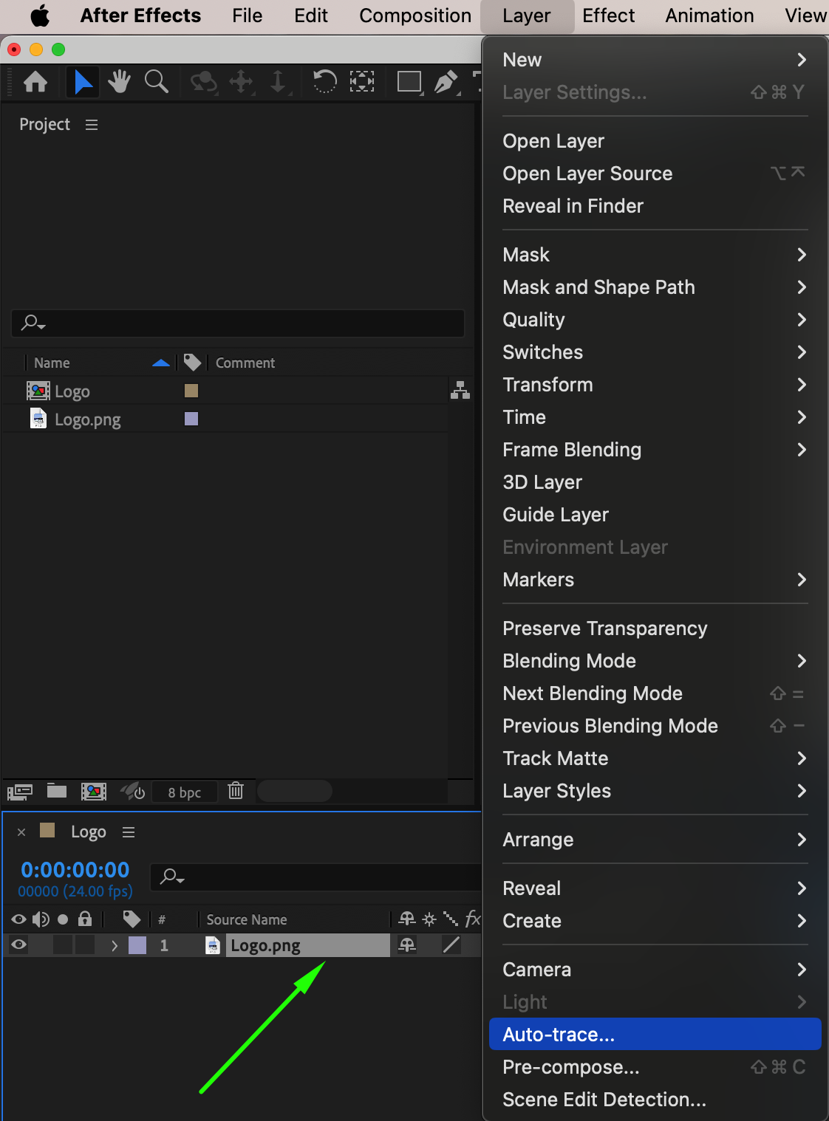Screen dimensions: 829x1121
Task: Expand the Logo.png layer properties
Action: 114,946
